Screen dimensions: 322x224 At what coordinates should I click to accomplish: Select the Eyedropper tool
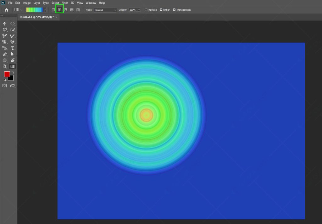[x=4, y=36]
